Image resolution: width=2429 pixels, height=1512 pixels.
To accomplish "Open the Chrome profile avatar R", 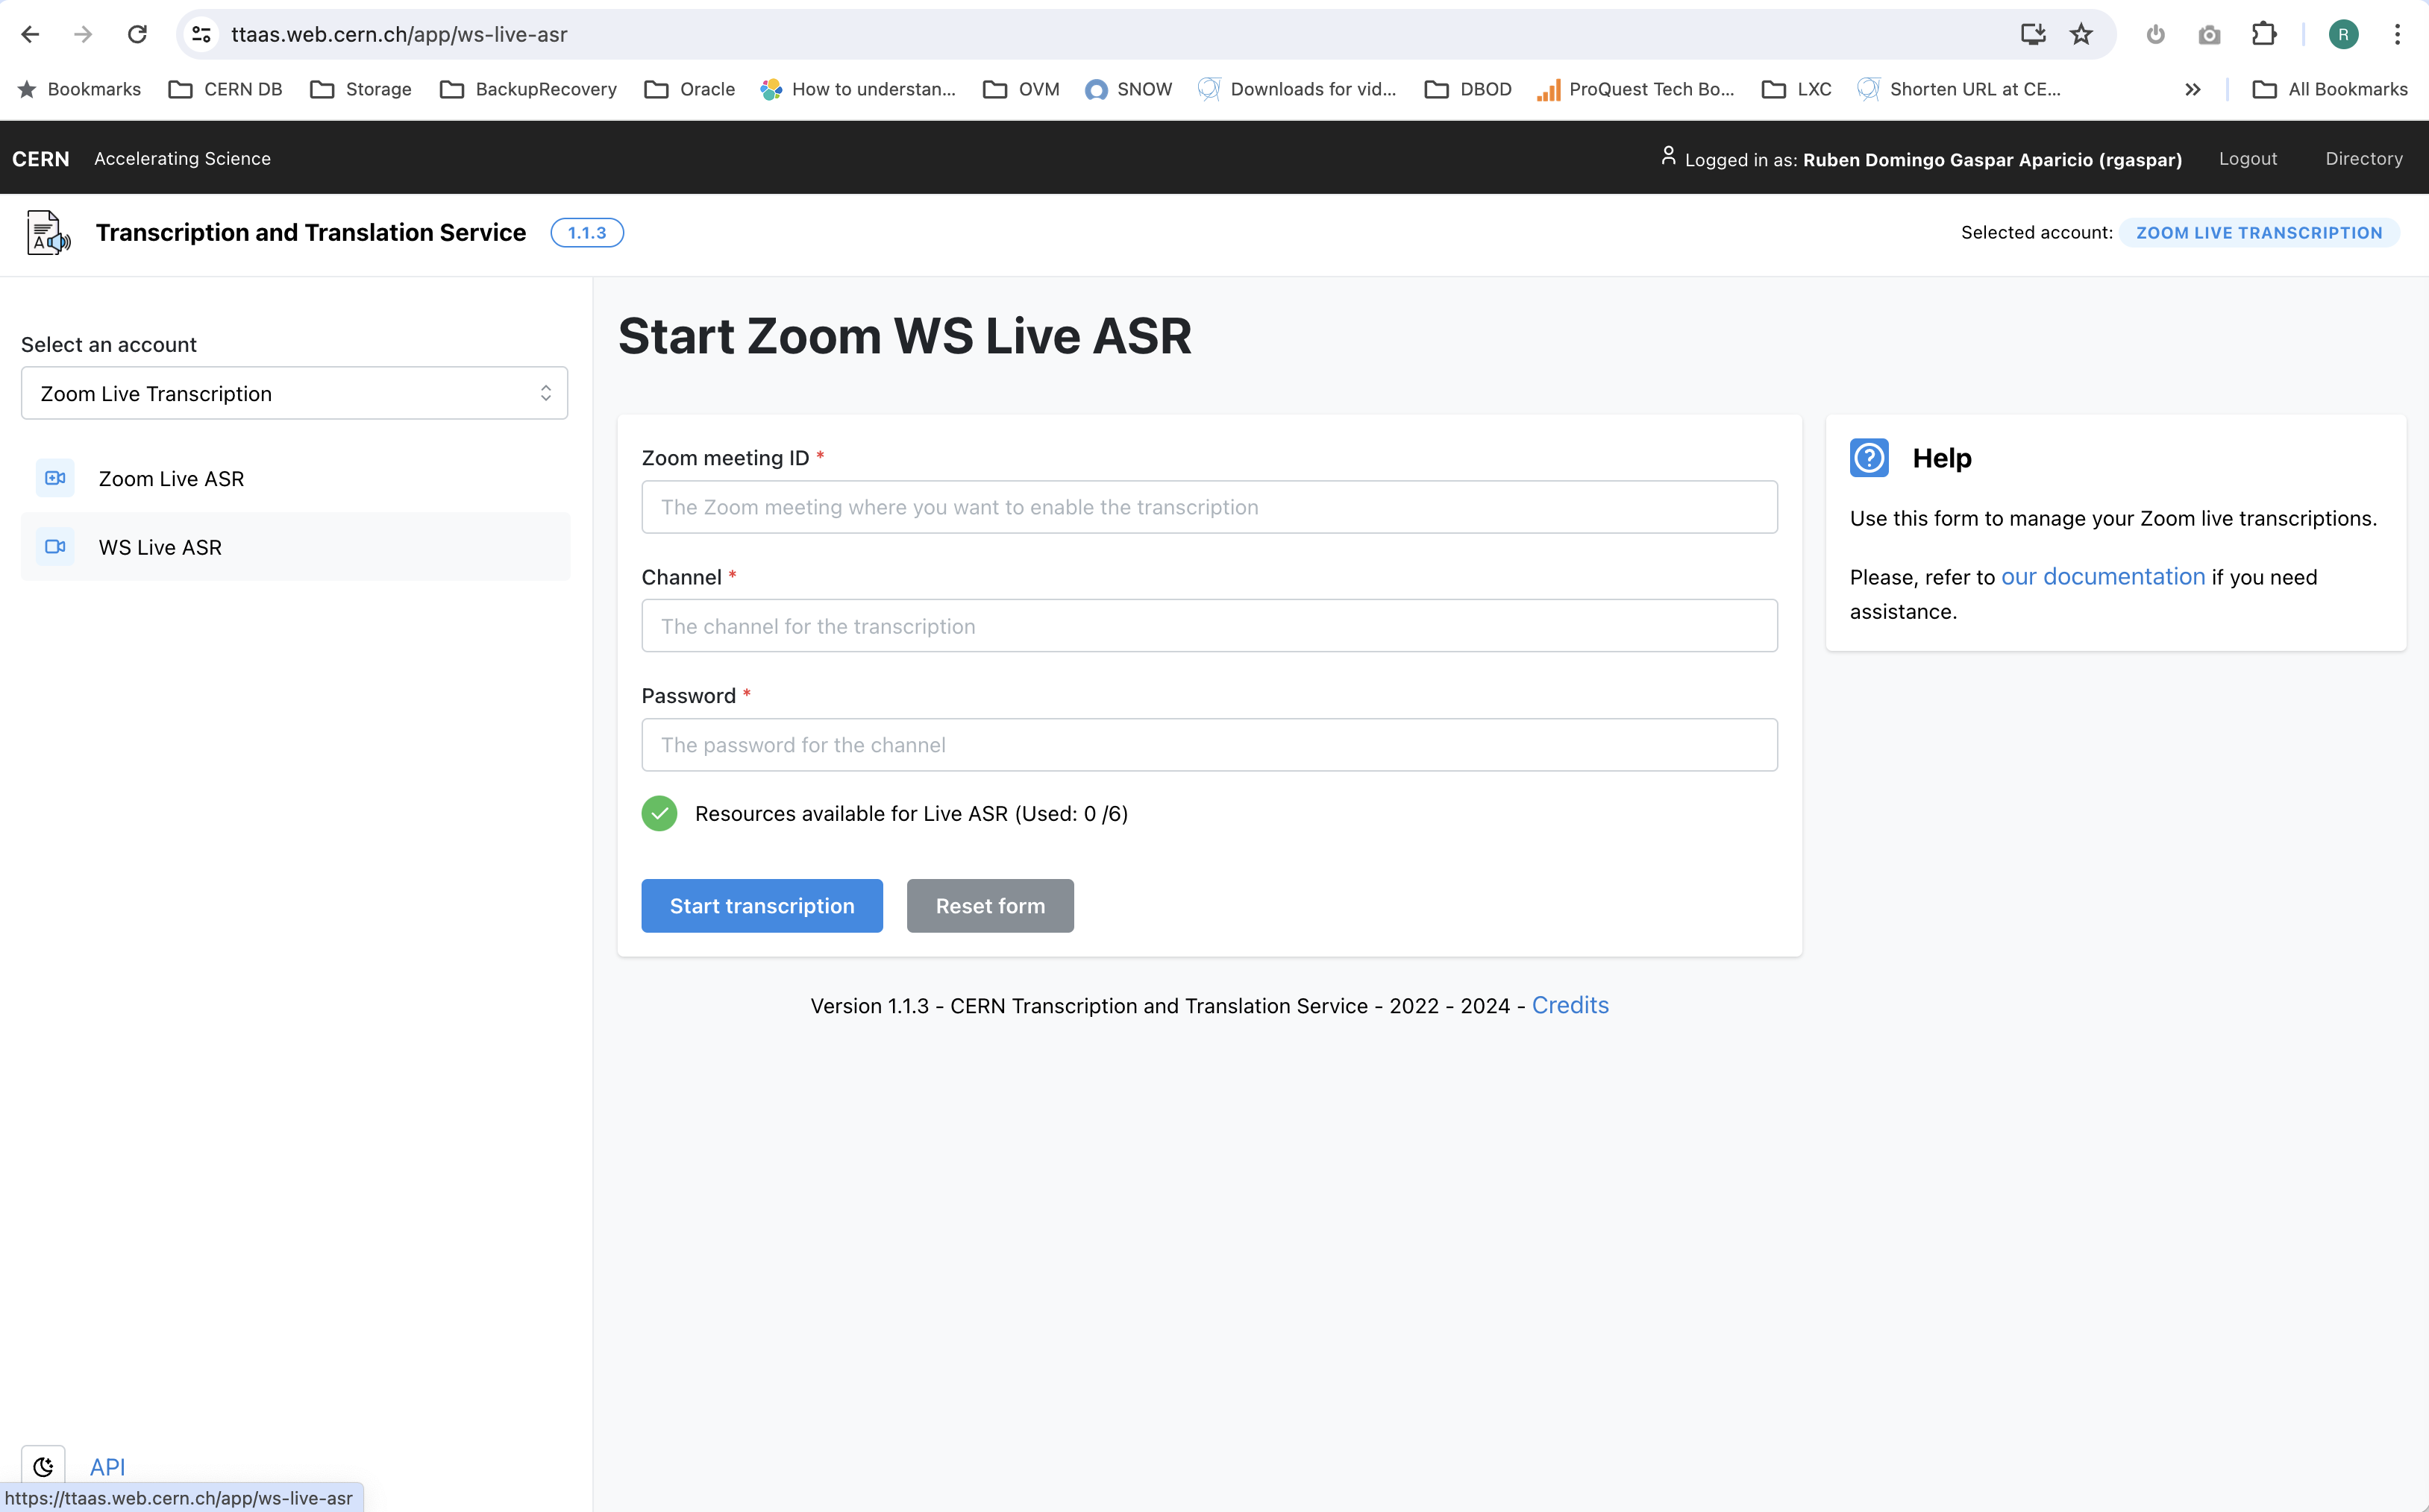I will coord(2343,34).
